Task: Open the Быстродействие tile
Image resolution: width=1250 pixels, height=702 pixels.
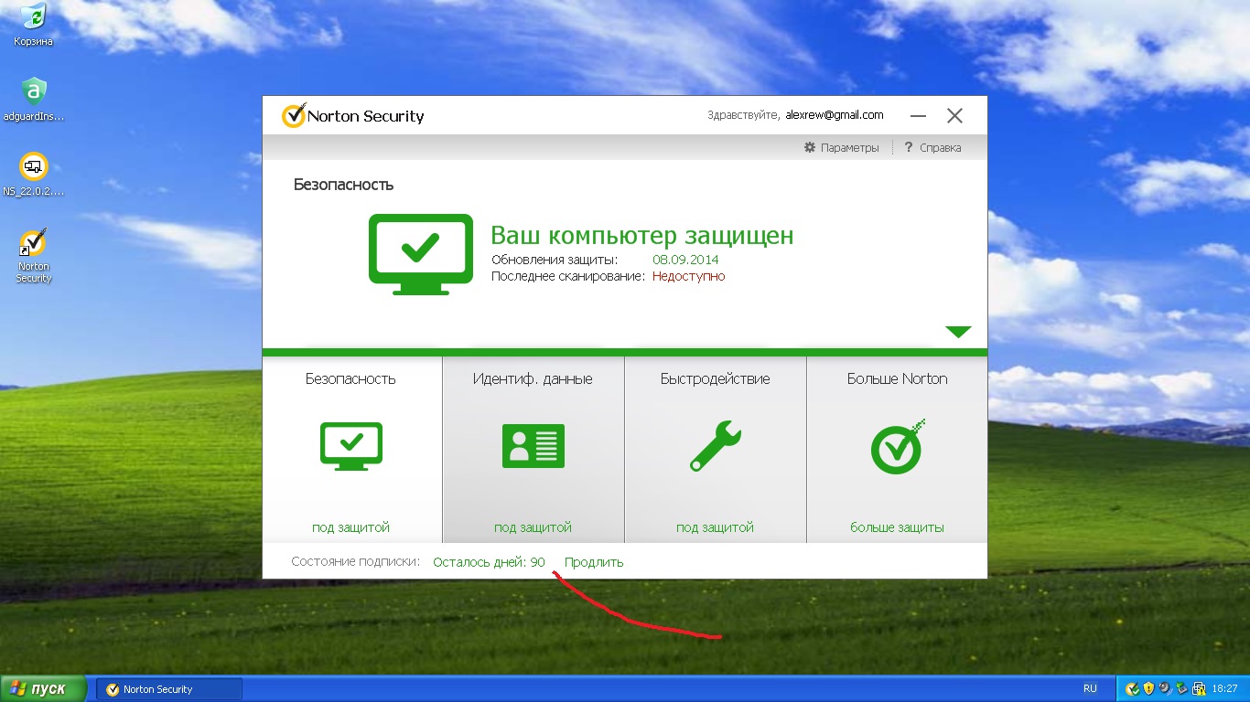Action: (716, 450)
